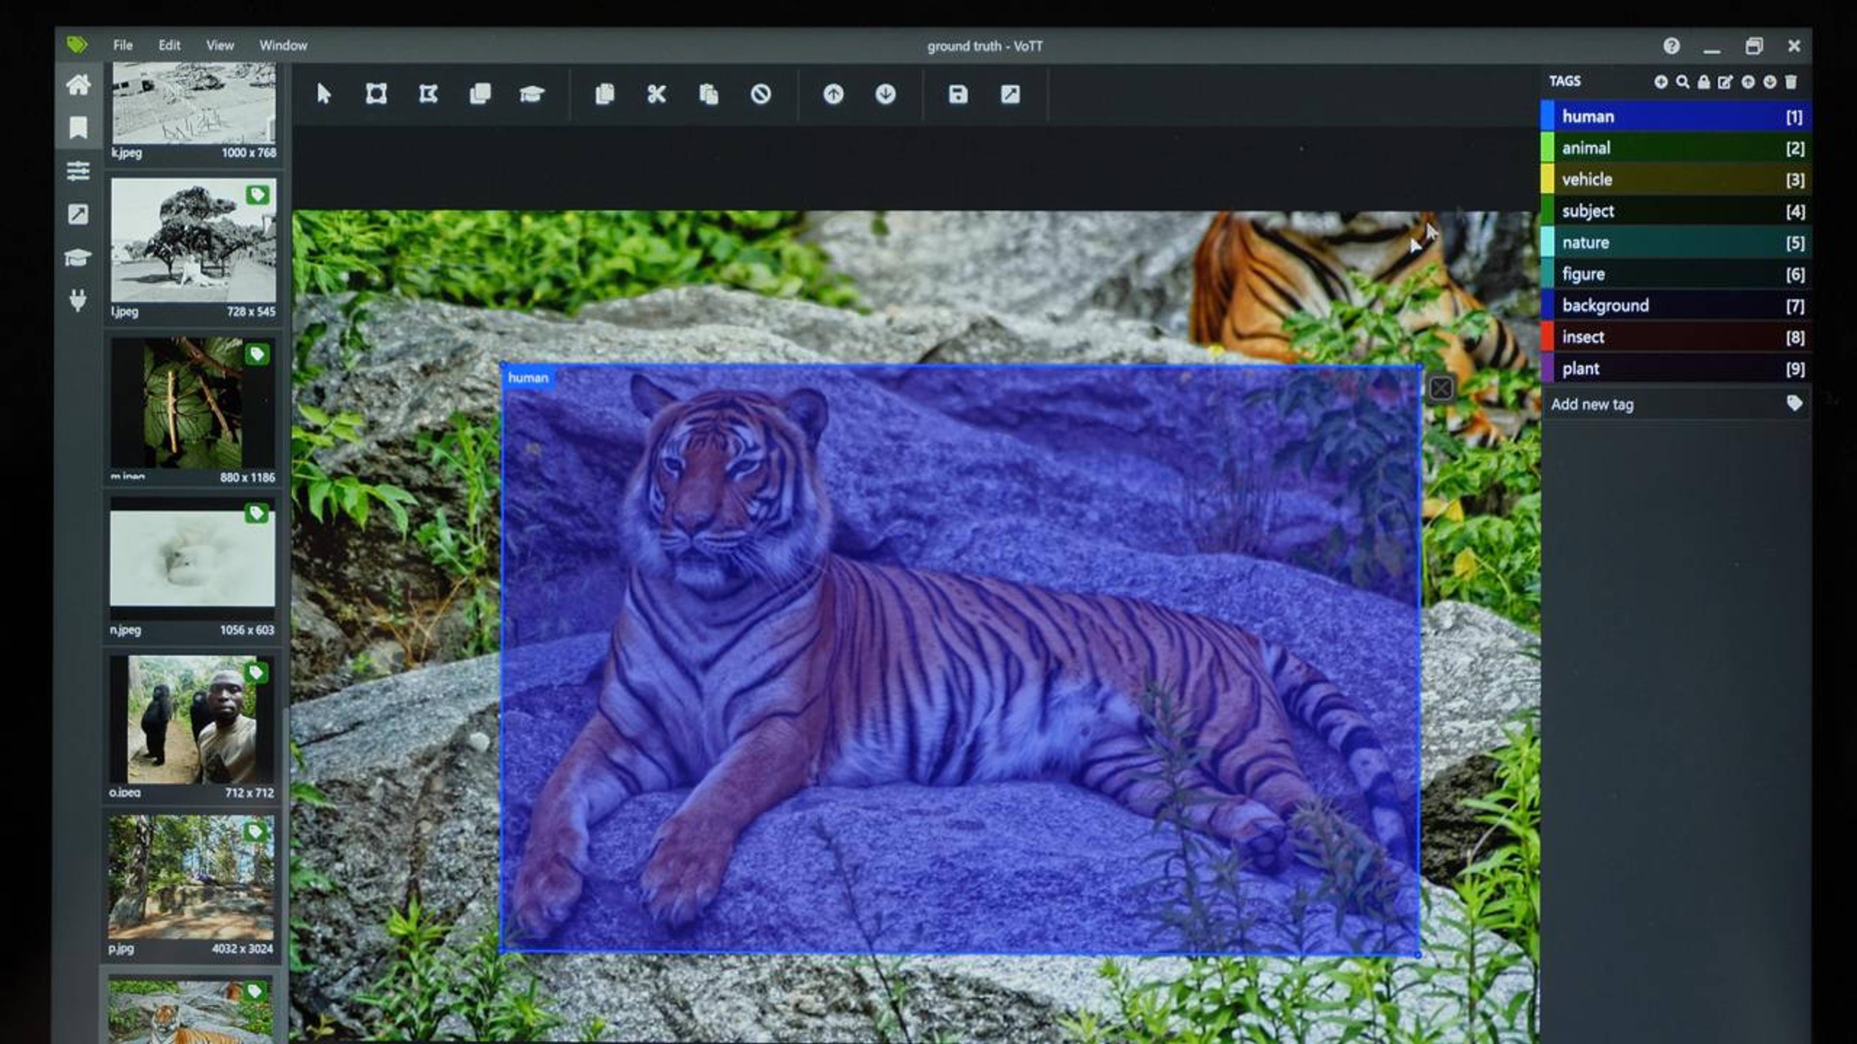Toggle tag search with magnifier icon
The height and width of the screenshot is (1044, 1857).
click(x=1682, y=82)
